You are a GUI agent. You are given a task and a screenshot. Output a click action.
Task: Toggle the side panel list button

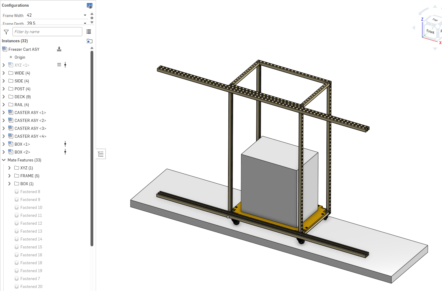click(101, 154)
